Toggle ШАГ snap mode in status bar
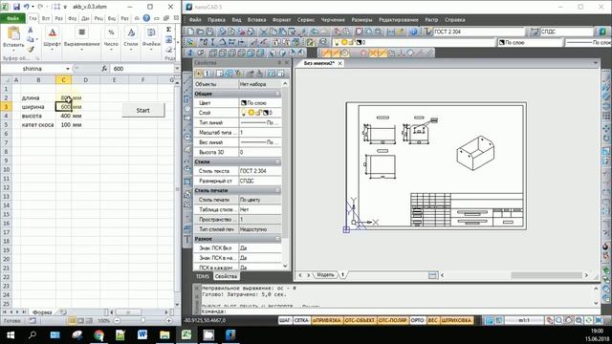This screenshot has width=612, height=344. (285, 320)
